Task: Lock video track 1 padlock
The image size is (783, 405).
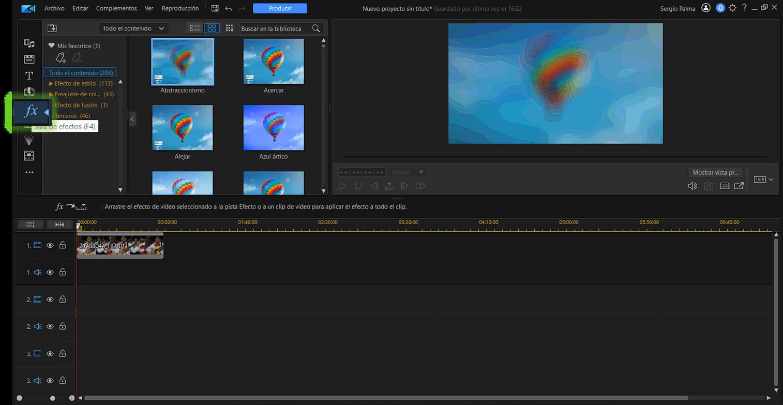Action: tap(63, 245)
